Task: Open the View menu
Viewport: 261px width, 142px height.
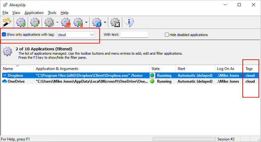Action: tap(16, 13)
